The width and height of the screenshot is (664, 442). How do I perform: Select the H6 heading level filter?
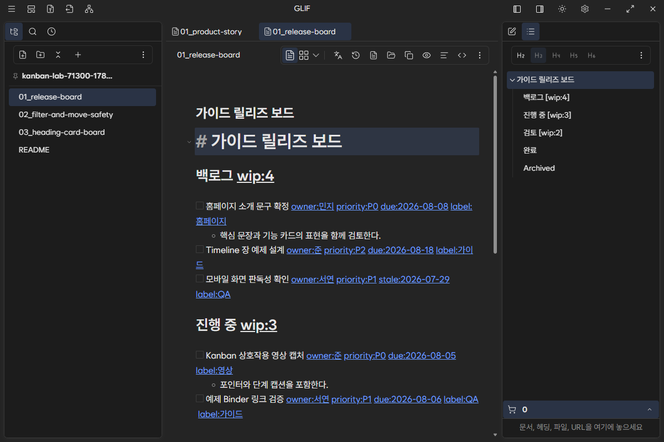pyautogui.click(x=592, y=55)
